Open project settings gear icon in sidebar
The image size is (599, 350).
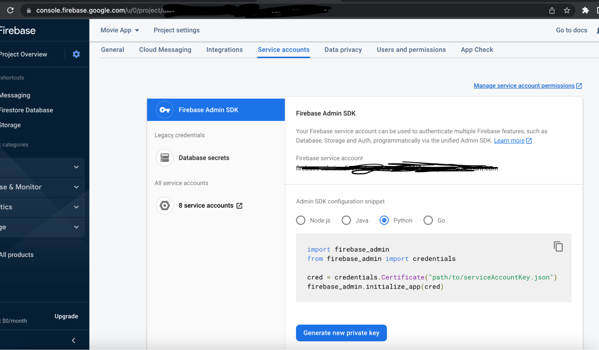click(x=76, y=54)
